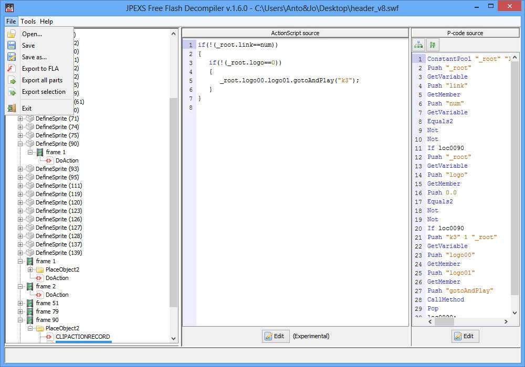Expand the DefineSprite (111) node
This screenshot has width=525, height=367.
click(20, 186)
